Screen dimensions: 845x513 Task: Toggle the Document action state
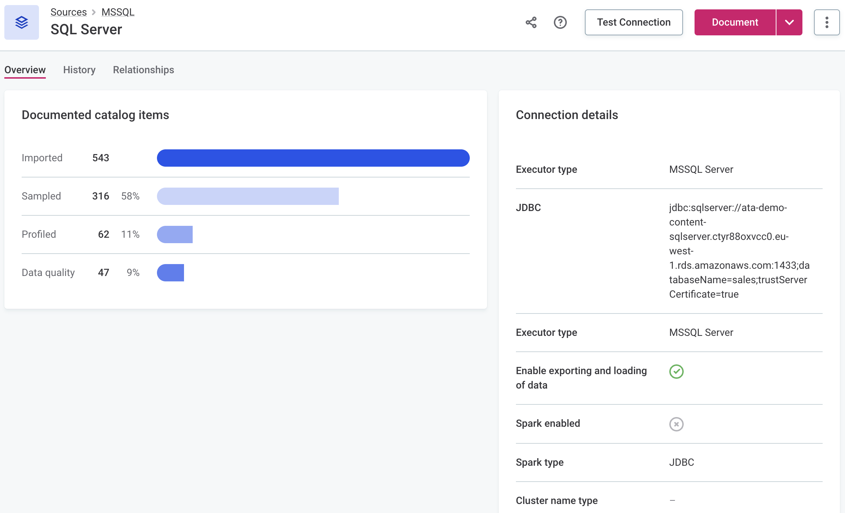point(735,22)
